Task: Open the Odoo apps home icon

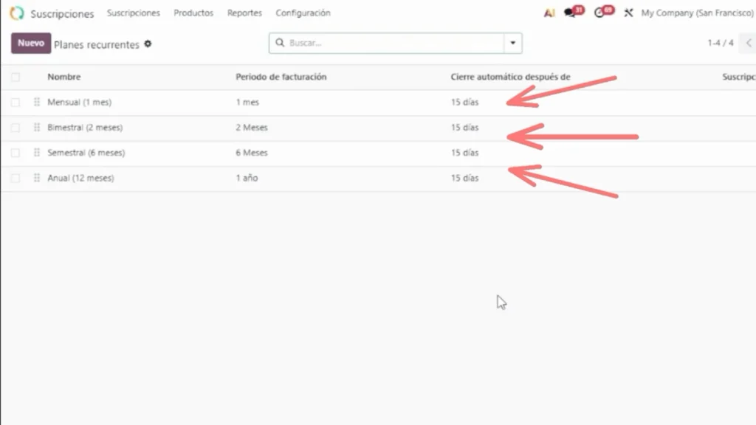Action: (16, 13)
